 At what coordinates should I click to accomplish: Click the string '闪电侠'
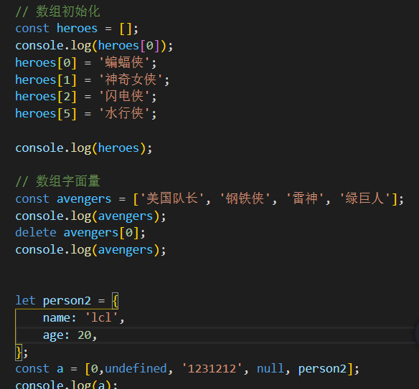pos(124,96)
